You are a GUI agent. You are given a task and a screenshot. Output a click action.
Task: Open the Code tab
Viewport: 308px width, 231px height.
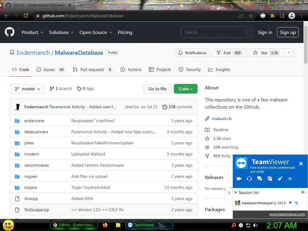21,69
